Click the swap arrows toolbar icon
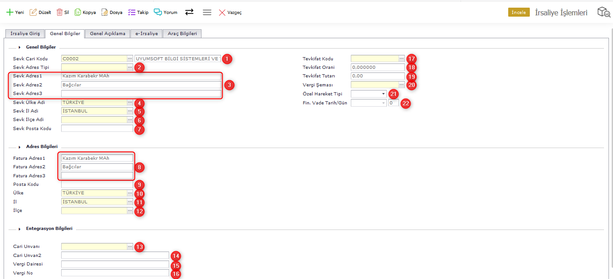Screen dimensions: 613x279 pyautogui.click(x=189, y=12)
